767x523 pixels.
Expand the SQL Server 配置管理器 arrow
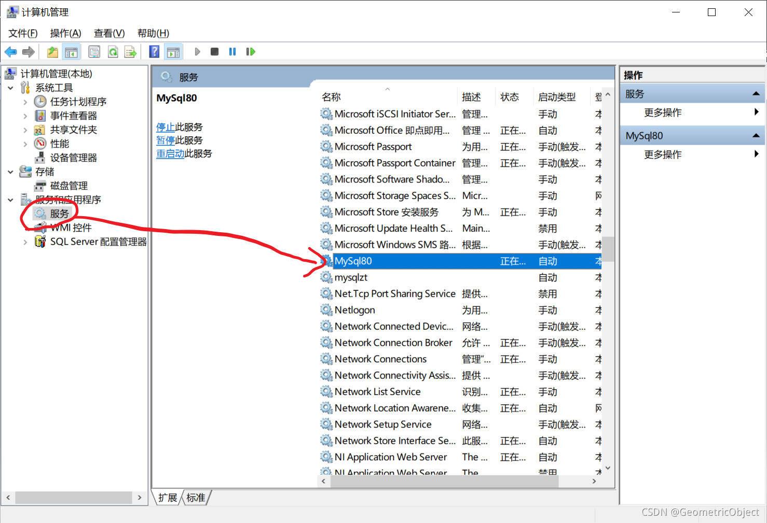(x=25, y=242)
